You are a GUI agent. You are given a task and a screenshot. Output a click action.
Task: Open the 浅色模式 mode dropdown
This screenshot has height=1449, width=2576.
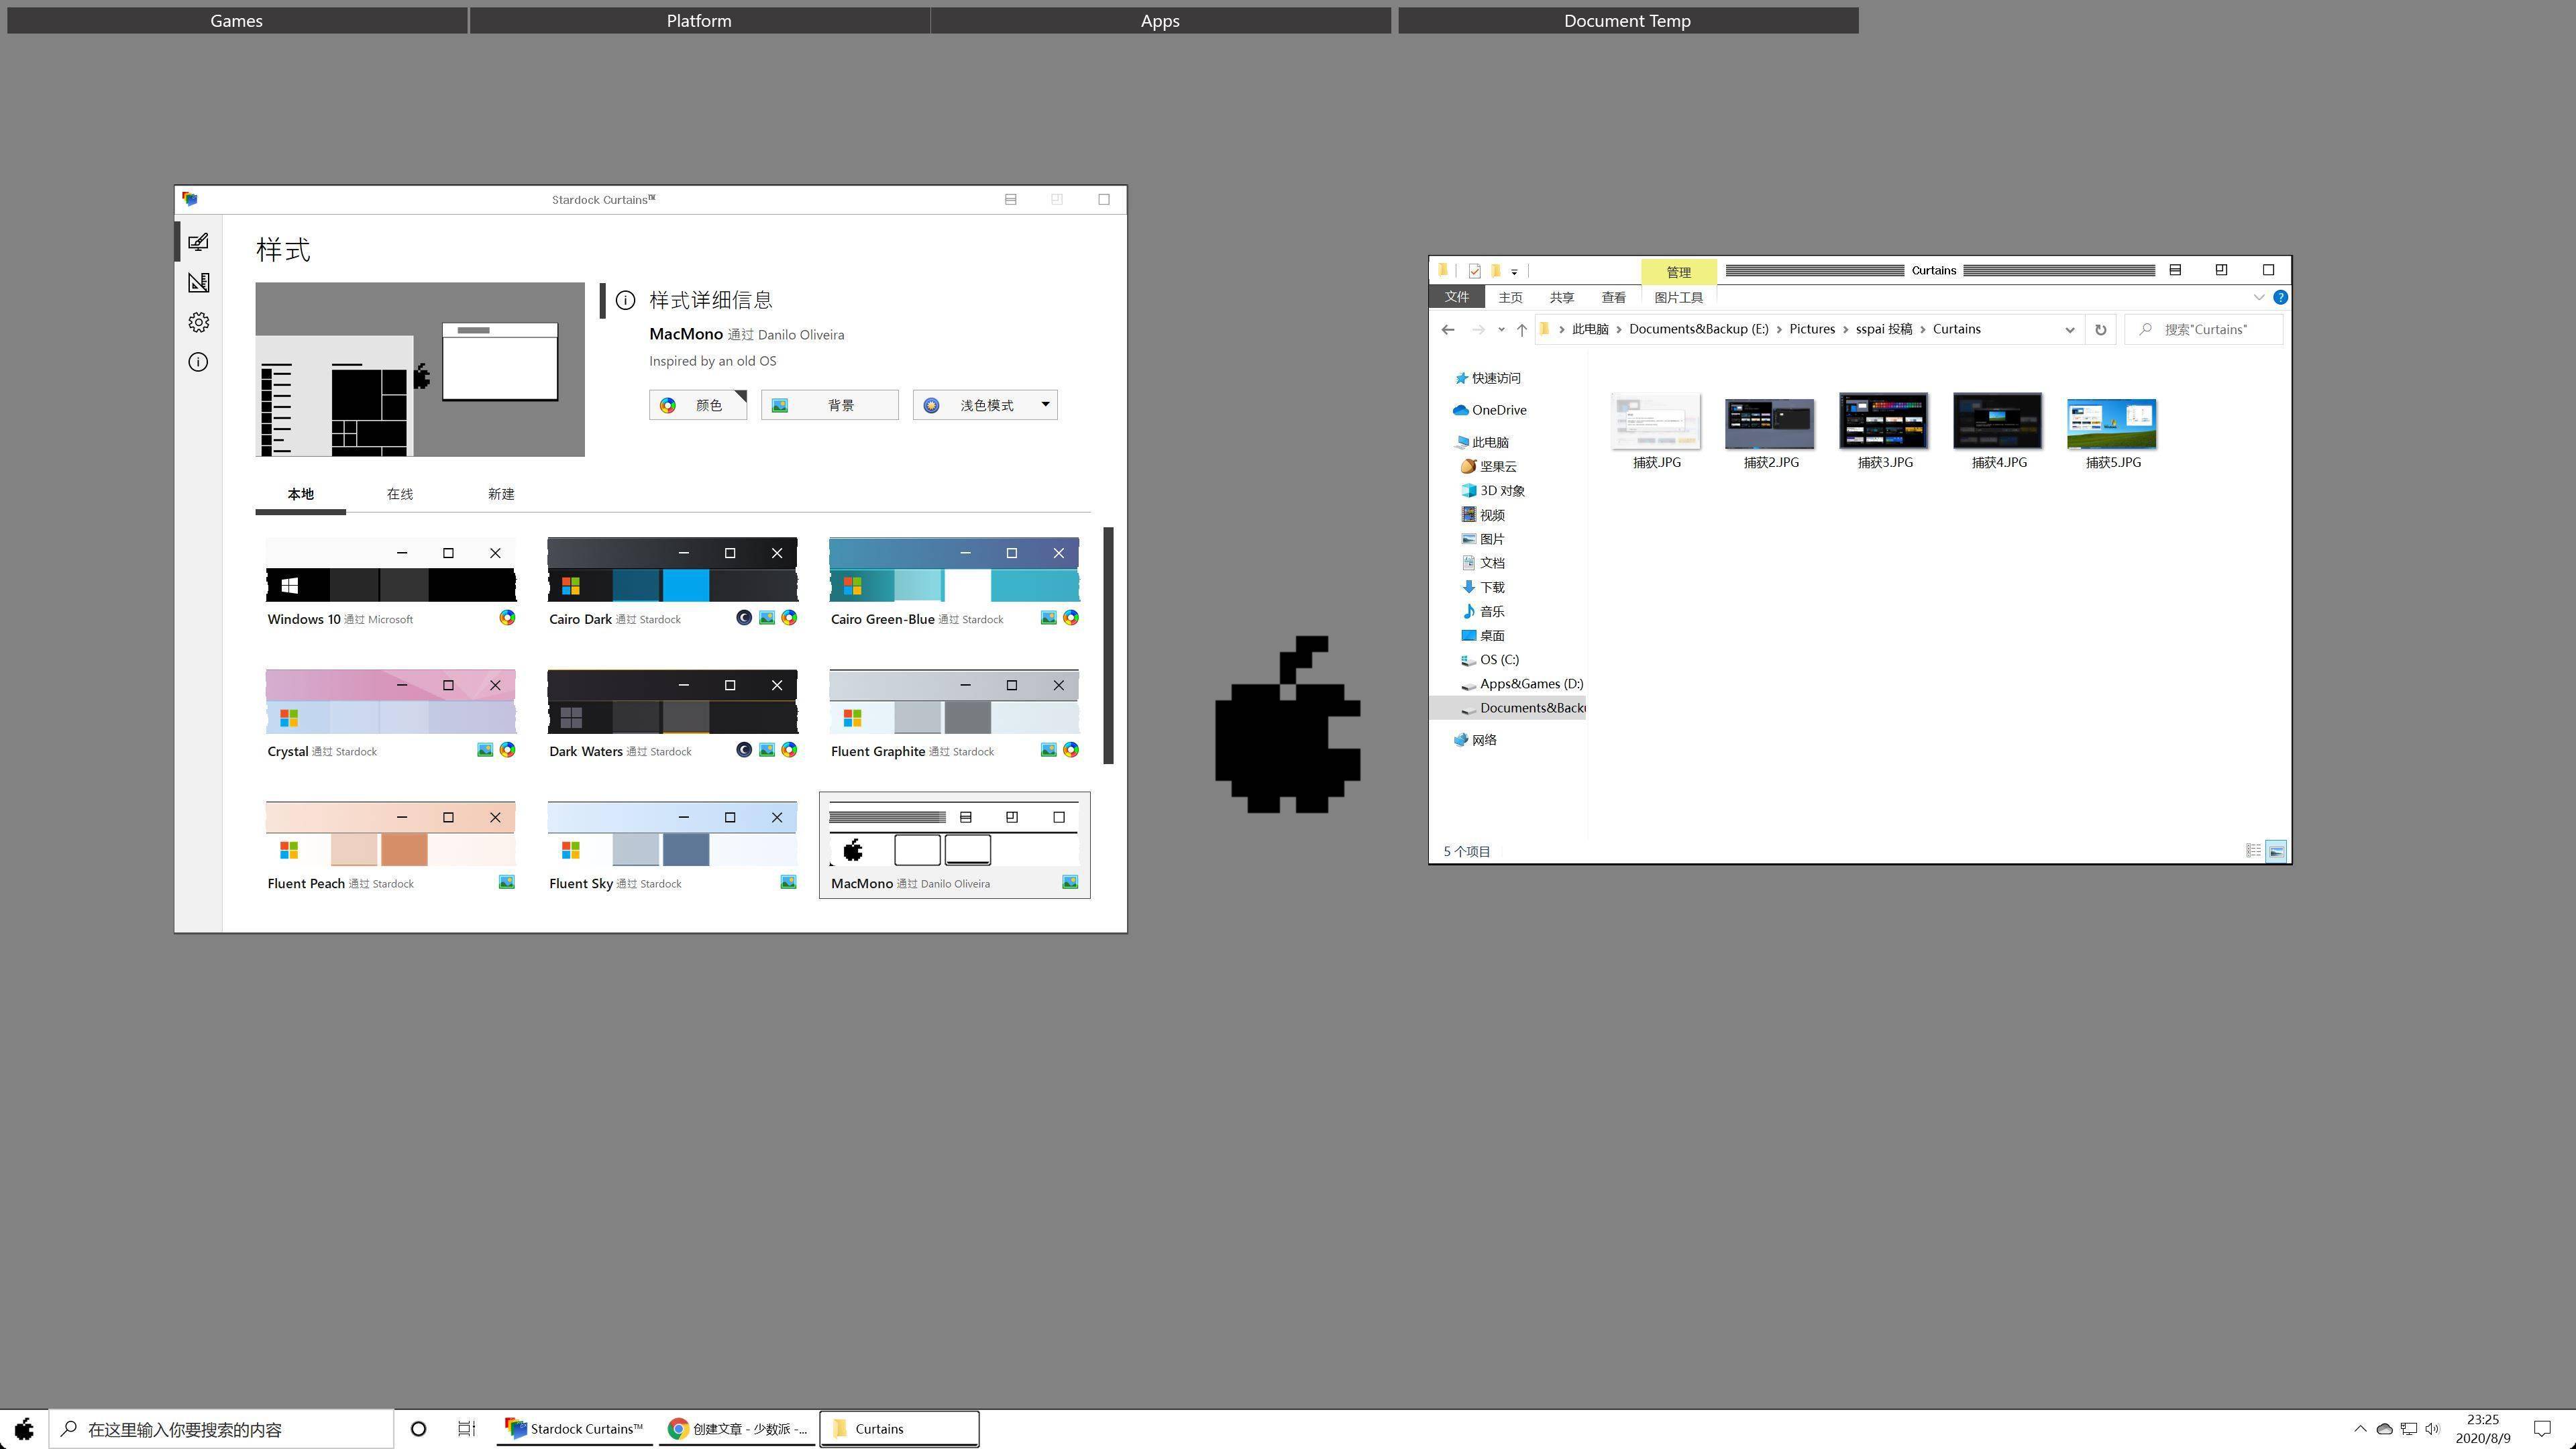pos(985,405)
